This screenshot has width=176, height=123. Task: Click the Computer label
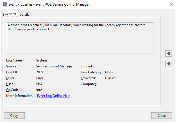point(89,84)
